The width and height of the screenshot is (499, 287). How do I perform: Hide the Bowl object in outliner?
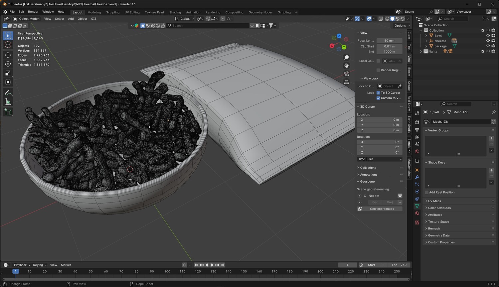tap(488, 36)
